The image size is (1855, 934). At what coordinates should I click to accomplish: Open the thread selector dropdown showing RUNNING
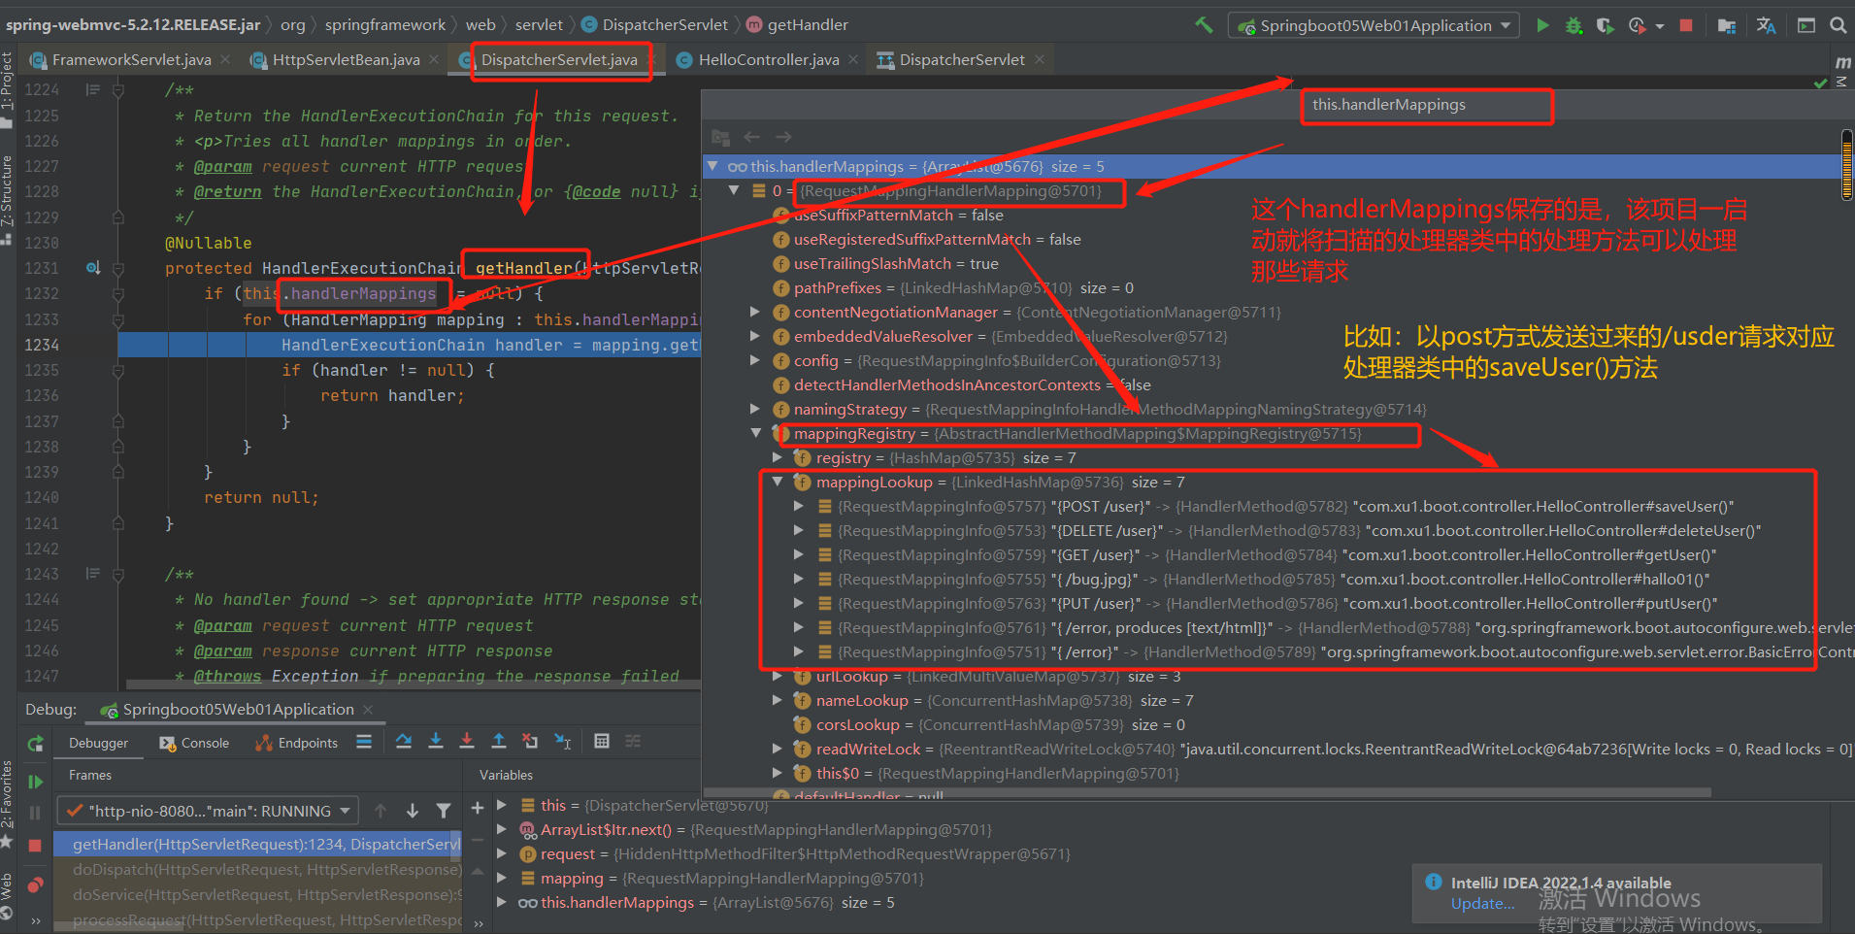(208, 811)
